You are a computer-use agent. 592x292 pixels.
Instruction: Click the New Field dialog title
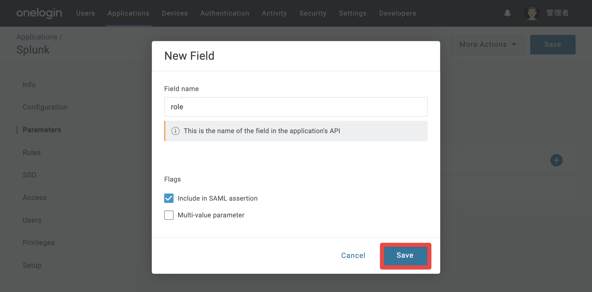pos(189,56)
